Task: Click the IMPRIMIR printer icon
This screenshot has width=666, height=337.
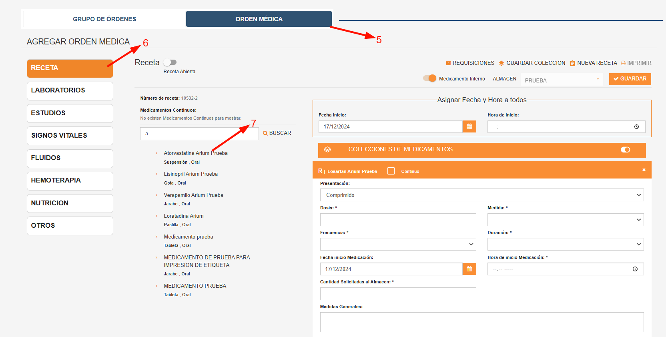Action: point(623,63)
